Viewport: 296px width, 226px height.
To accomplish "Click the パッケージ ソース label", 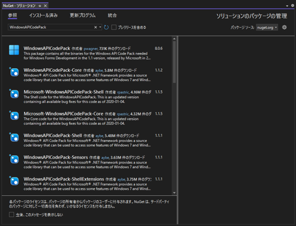I will coord(242,28).
